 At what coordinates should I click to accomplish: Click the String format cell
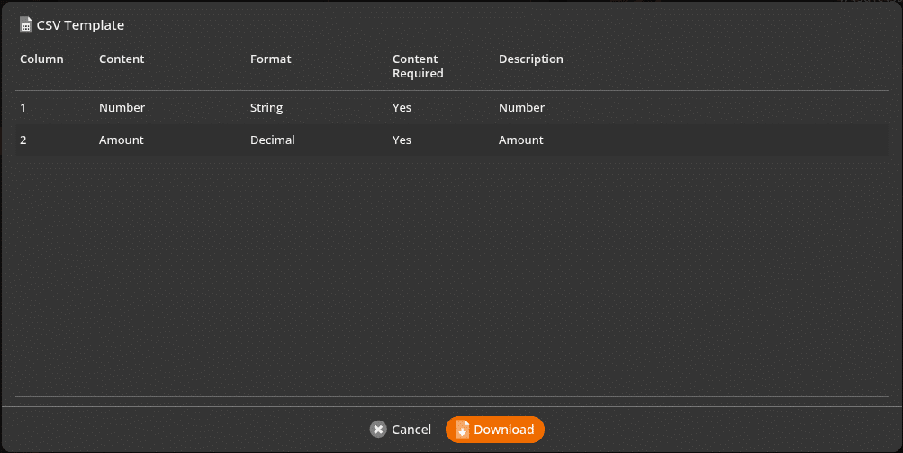pyautogui.click(x=266, y=108)
